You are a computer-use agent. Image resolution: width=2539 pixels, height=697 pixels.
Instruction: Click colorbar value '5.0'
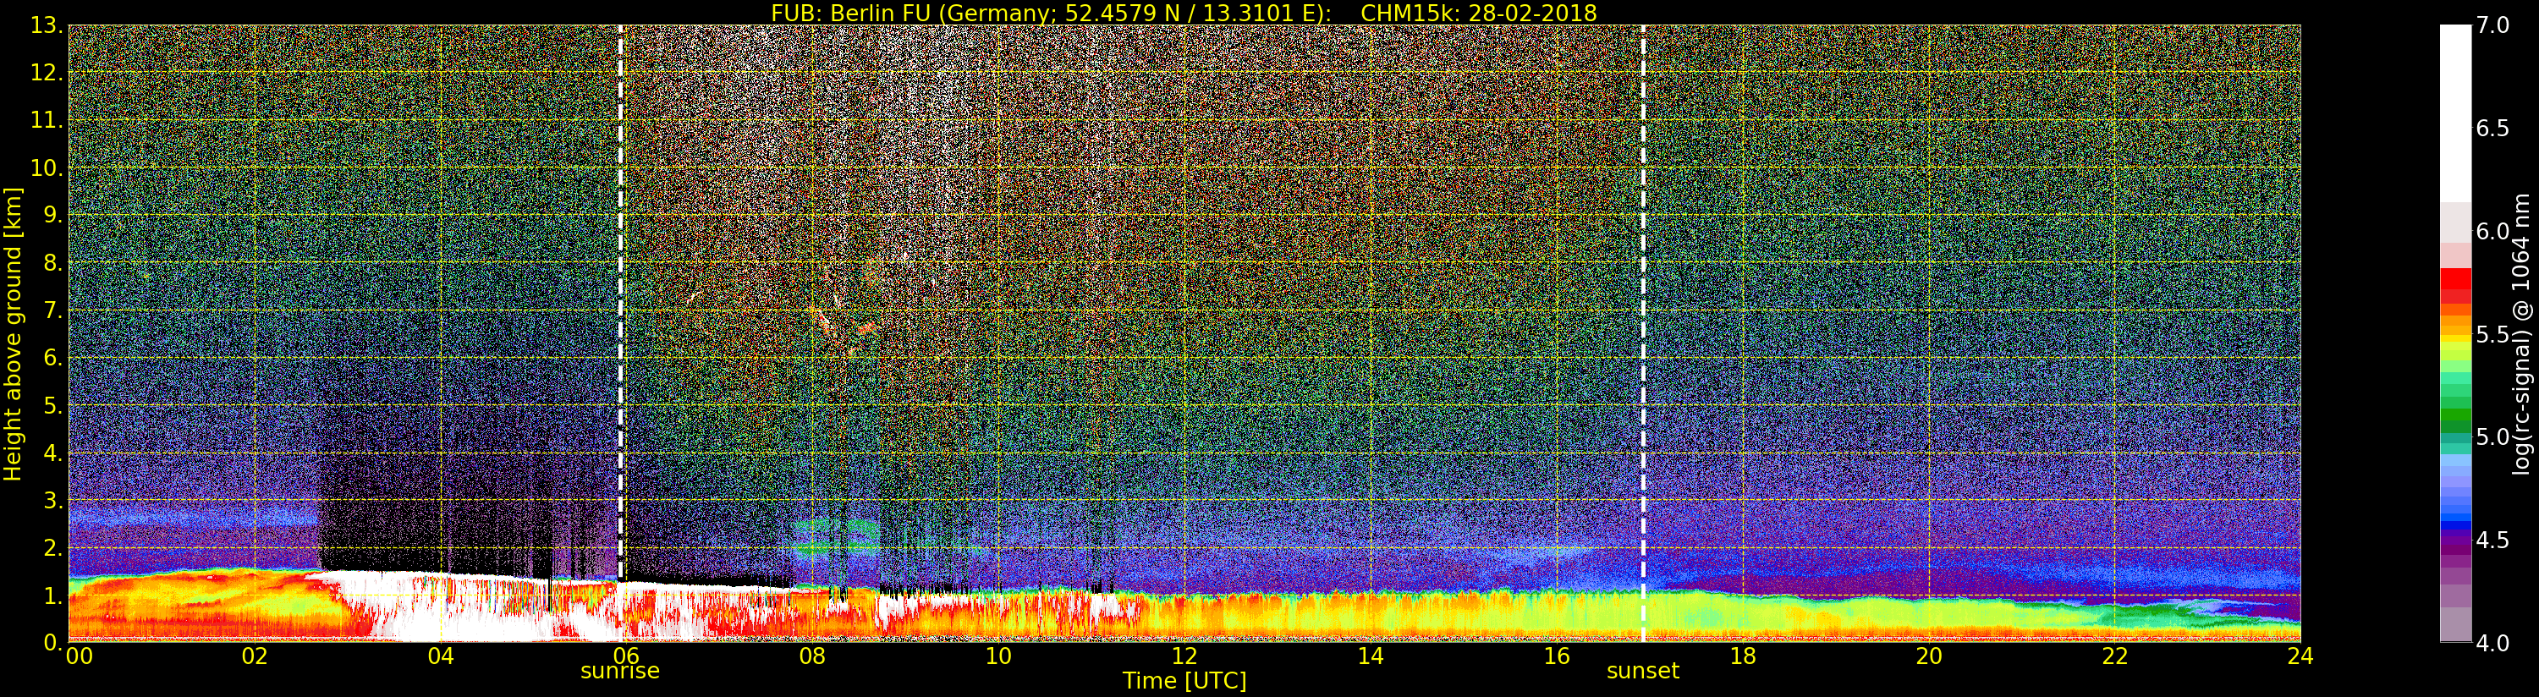click(x=2492, y=436)
